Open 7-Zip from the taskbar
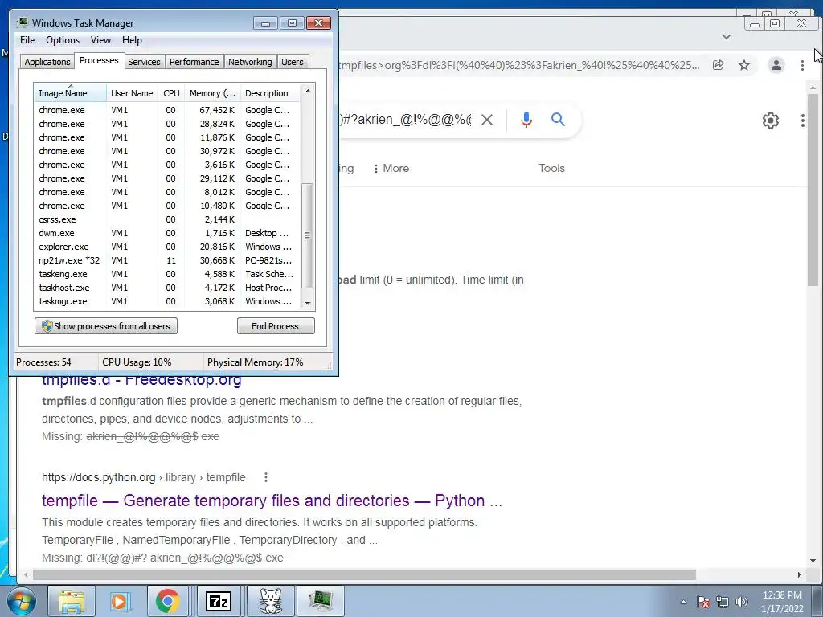Image resolution: width=823 pixels, height=617 pixels. point(219,601)
